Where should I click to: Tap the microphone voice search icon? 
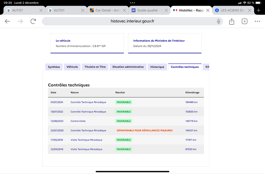tap(219, 21)
